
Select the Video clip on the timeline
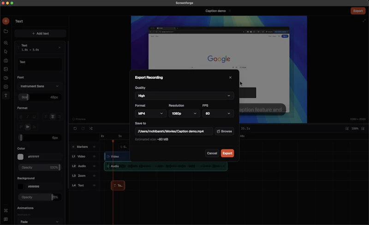coord(117,156)
